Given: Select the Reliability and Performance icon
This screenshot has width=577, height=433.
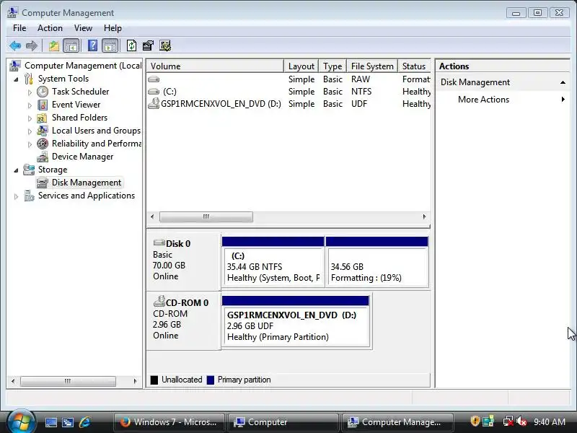Looking at the screenshot, I should click(43, 144).
